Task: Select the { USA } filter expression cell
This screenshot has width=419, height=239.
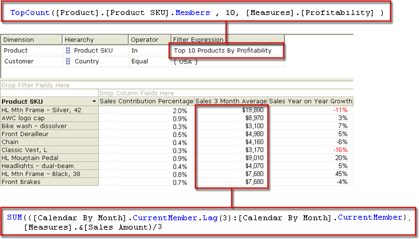Action: tap(228, 62)
